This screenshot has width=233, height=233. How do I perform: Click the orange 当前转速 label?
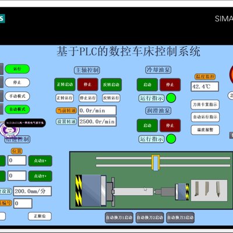click(x=66, y=111)
